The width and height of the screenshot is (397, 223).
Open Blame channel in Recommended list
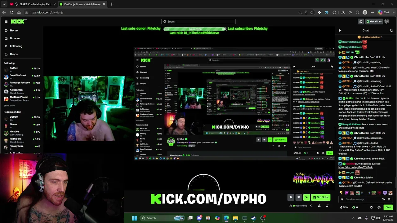[22, 125]
